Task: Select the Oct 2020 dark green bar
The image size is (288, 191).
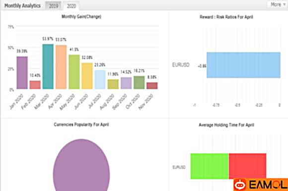Action: pyautogui.click(x=139, y=83)
